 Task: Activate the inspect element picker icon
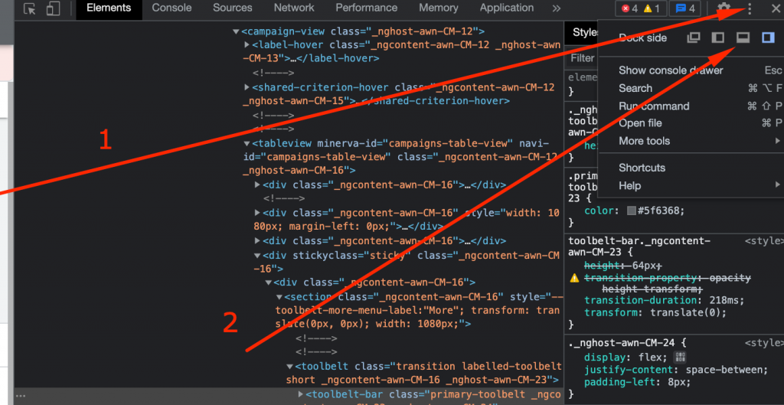click(x=30, y=9)
